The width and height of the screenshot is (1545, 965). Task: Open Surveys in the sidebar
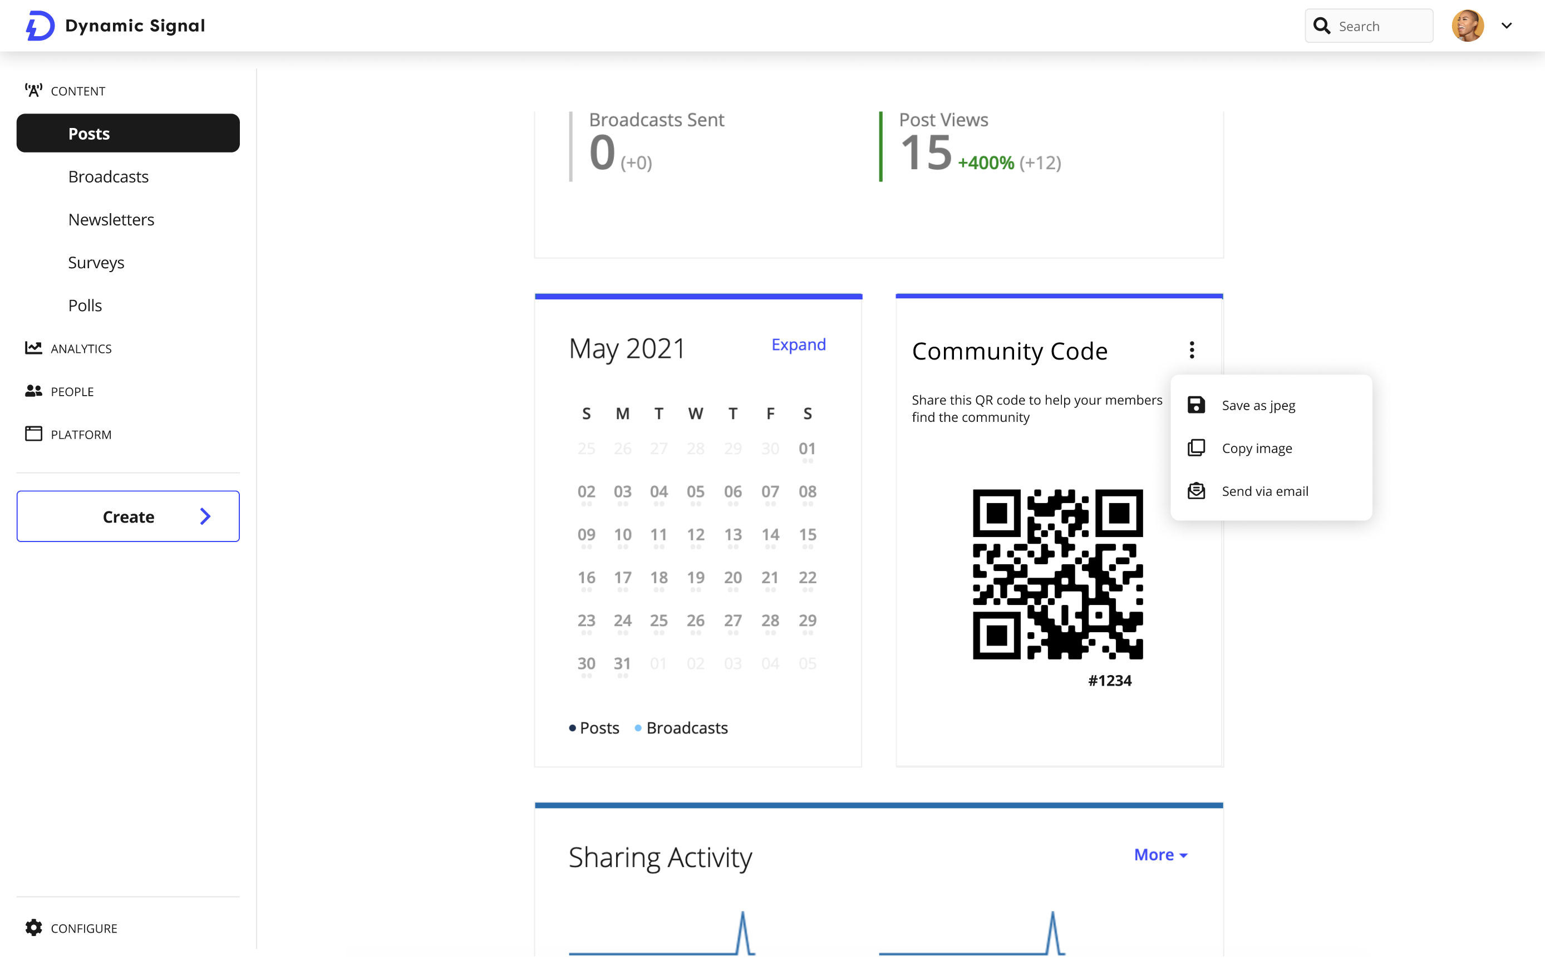96,262
